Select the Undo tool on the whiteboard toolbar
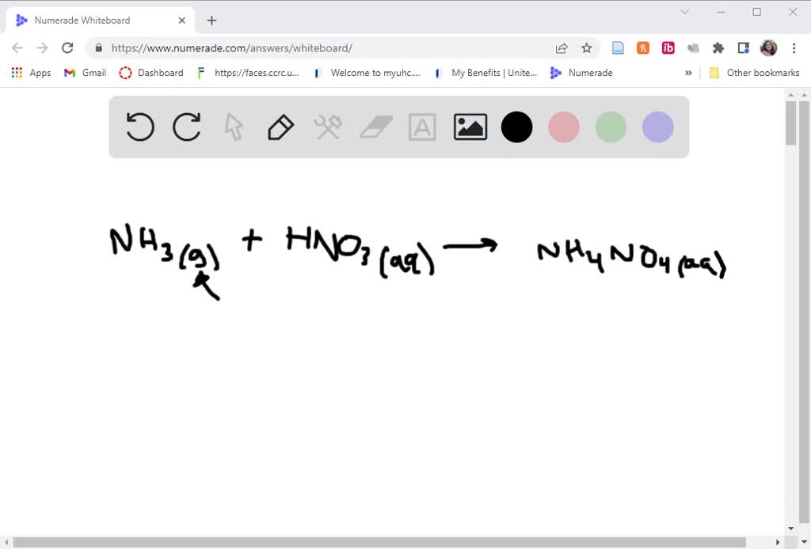The height and width of the screenshot is (549, 811). [139, 127]
